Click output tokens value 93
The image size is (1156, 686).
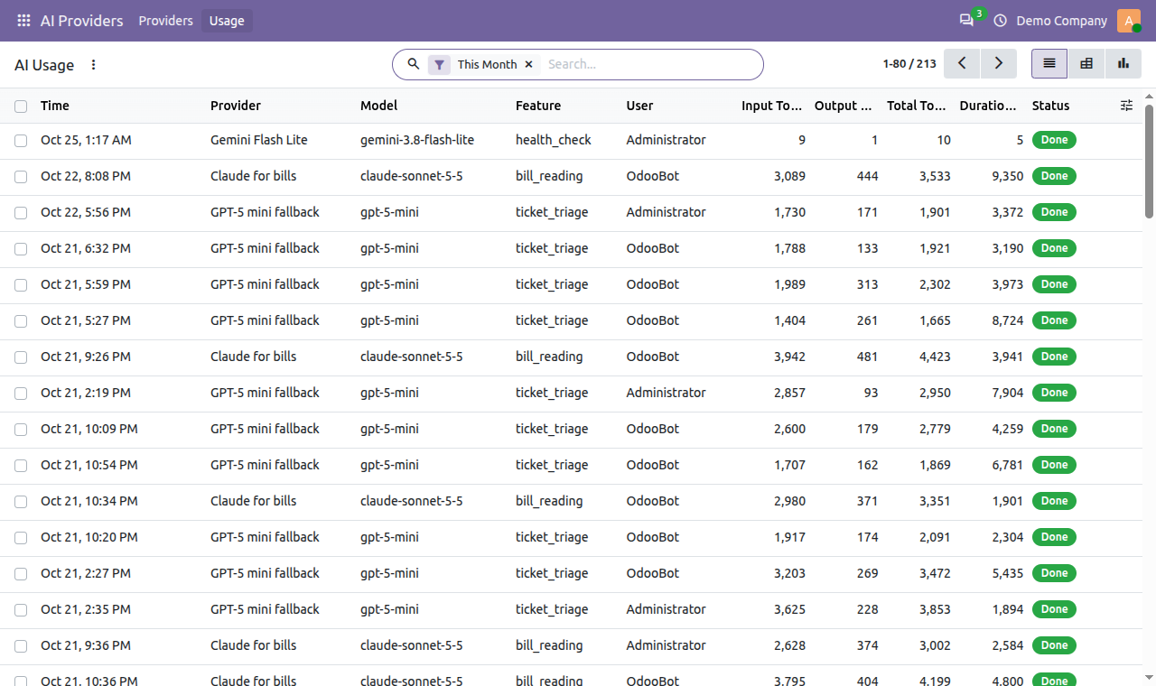pos(871,393)
